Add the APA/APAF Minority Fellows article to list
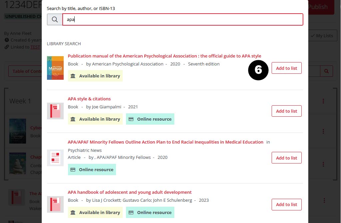 point(286,158)
